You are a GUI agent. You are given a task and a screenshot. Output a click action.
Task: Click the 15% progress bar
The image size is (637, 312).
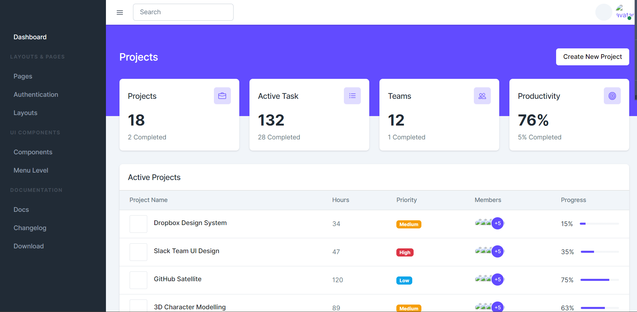click(599, 224)
